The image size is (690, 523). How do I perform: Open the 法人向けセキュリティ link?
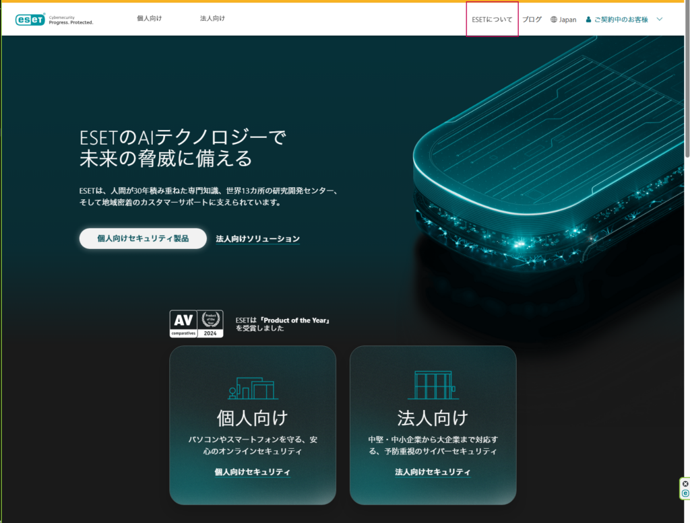click(433, 472)
